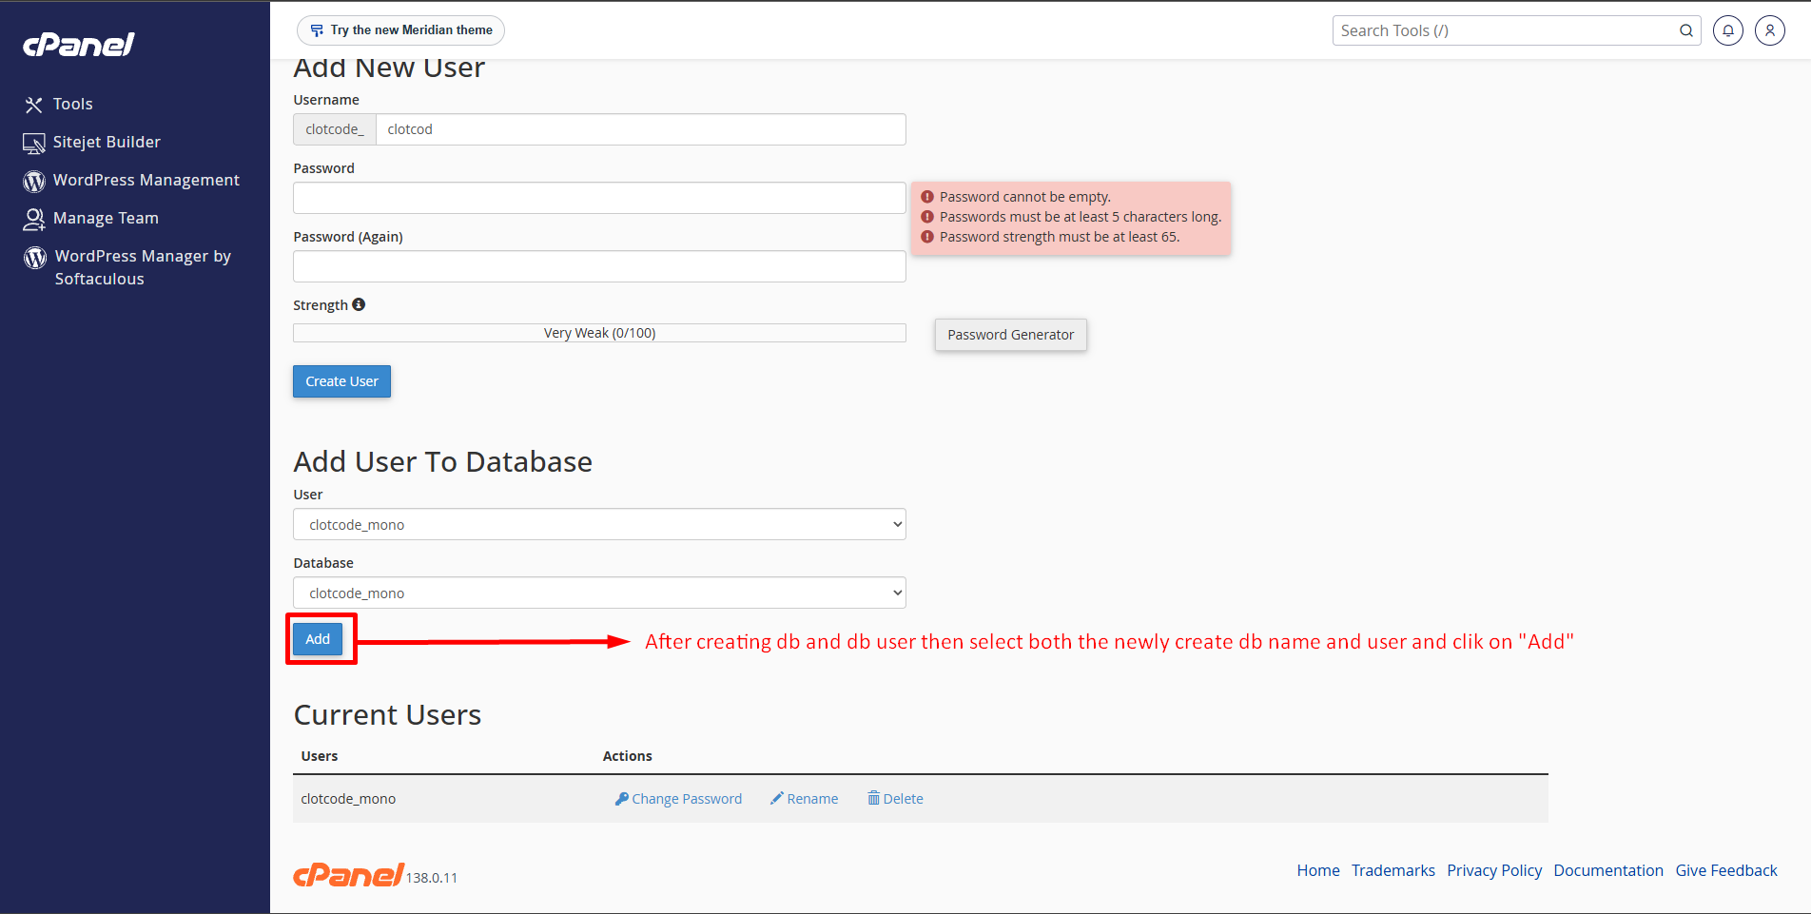The height and width of the screenshot is (914, 1811).
Task: Click the WordPress Management logo icon
Action: [x=34, y=181]
